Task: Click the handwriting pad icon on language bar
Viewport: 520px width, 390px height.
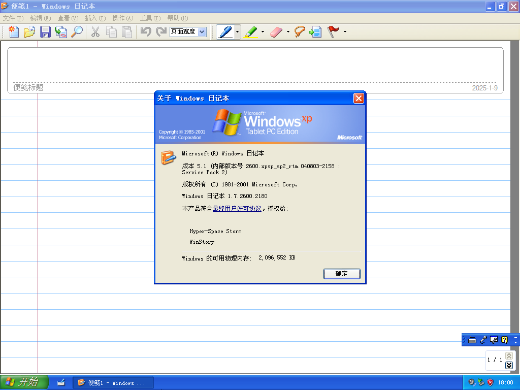Action: tap(494, 340)
